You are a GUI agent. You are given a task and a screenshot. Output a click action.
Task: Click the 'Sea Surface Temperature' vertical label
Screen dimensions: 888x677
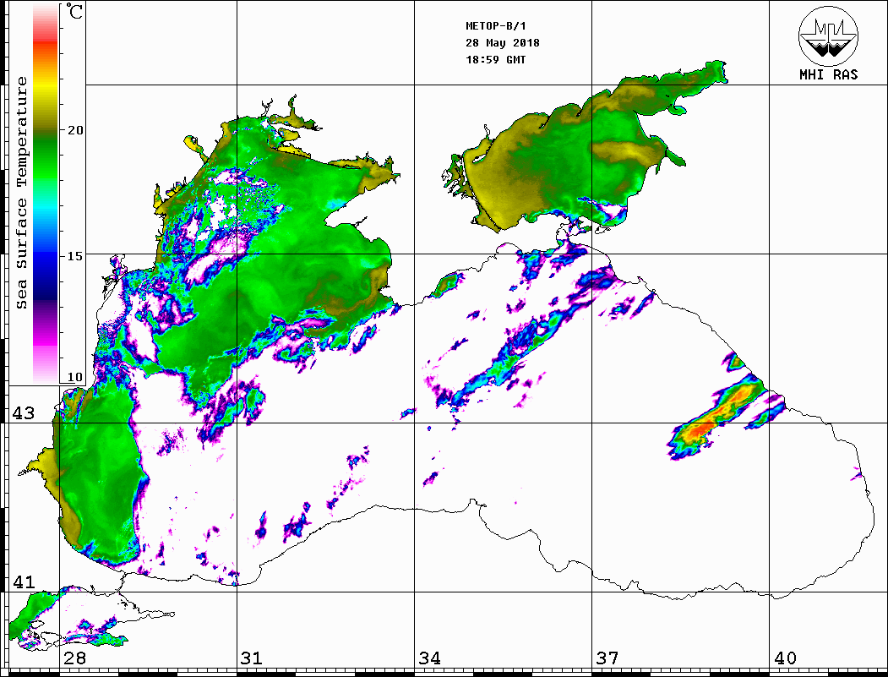[x=21, y=193]
